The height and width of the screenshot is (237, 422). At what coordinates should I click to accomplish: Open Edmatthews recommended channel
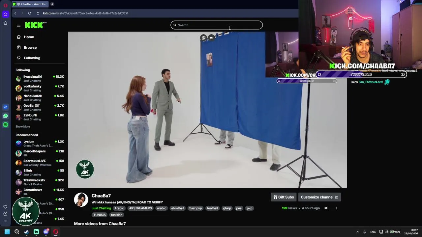pos(40,192)
